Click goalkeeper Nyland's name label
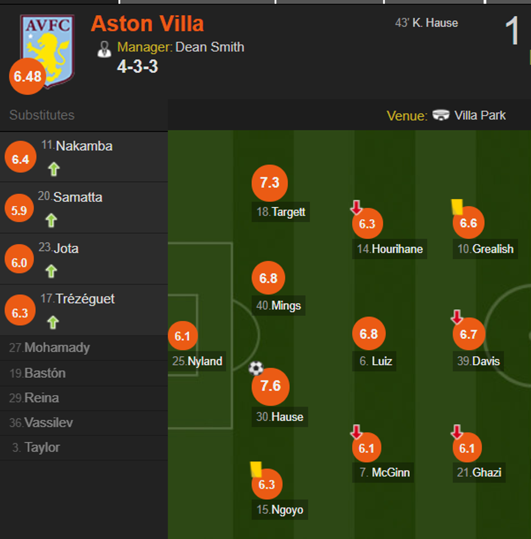Viewport: 531px width, 539px height. (198, 361)
